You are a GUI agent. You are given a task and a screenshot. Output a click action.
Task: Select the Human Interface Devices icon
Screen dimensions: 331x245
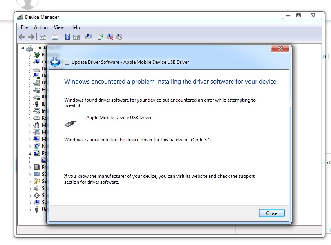click(37, 90)
